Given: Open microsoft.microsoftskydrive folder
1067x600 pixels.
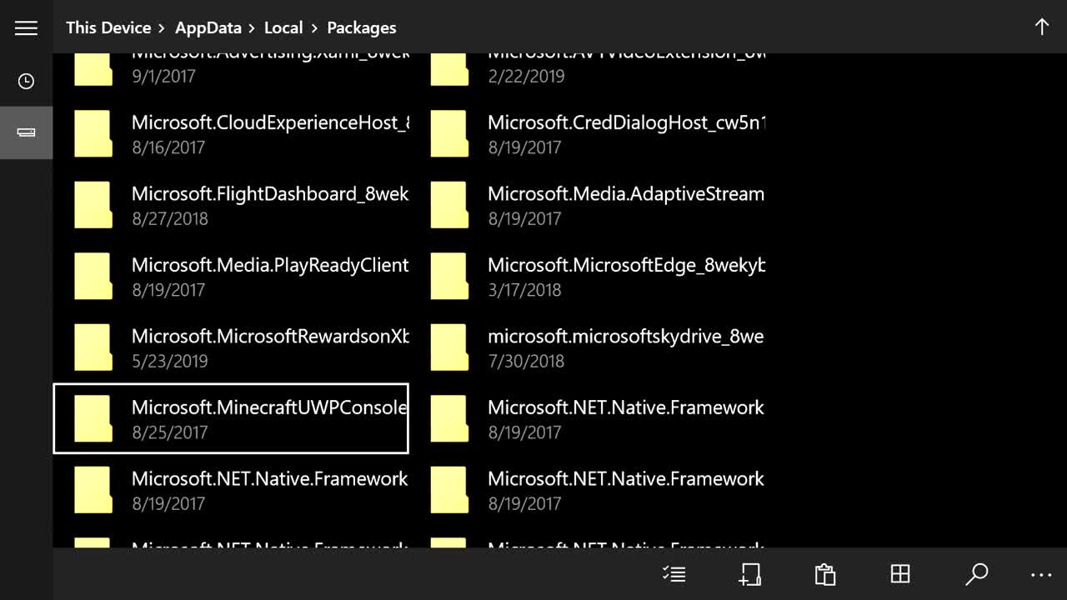Looking at the screenshot, I should [x=587, y=347].
